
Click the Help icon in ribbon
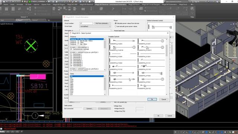pos(192,9)
